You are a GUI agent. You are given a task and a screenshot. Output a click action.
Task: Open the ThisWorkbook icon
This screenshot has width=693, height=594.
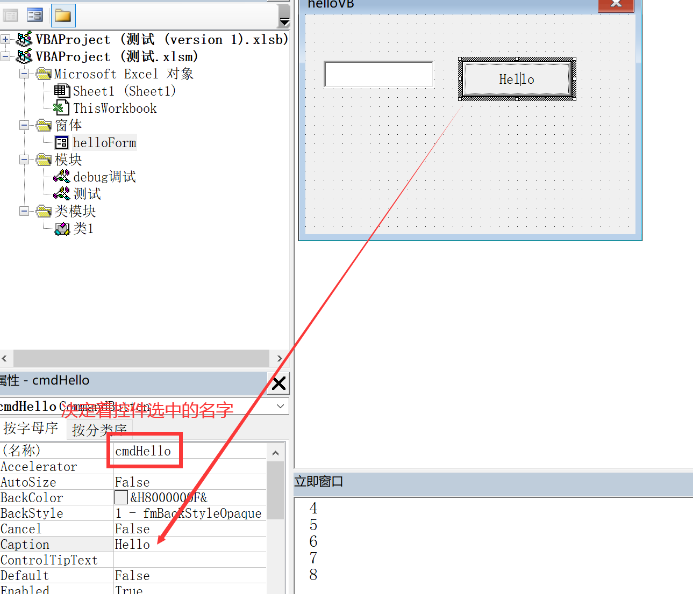coord(61,107)
